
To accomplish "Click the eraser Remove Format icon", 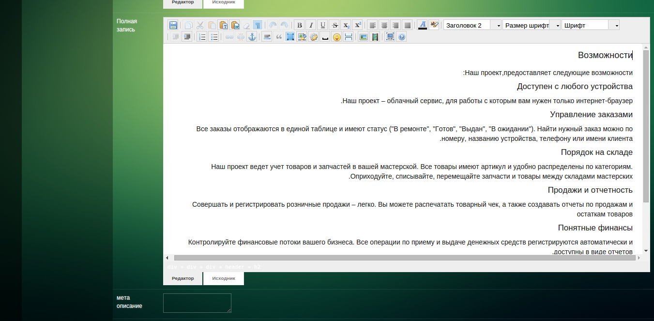I will tap(246, 25).
